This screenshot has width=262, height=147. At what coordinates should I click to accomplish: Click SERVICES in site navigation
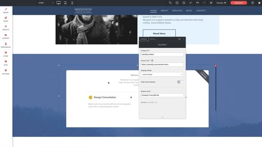click(177, 11)
